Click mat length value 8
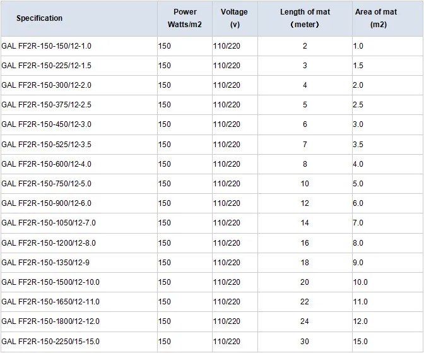The width and height of the screenshot is (424, 353). pyautogui.click(x=305, y=164)
